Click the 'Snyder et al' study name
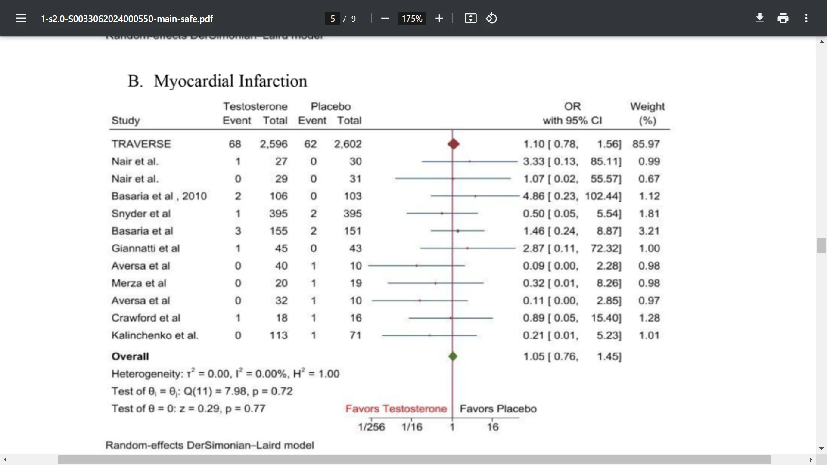Screen dimensions: 827x465 click(141, 214)
